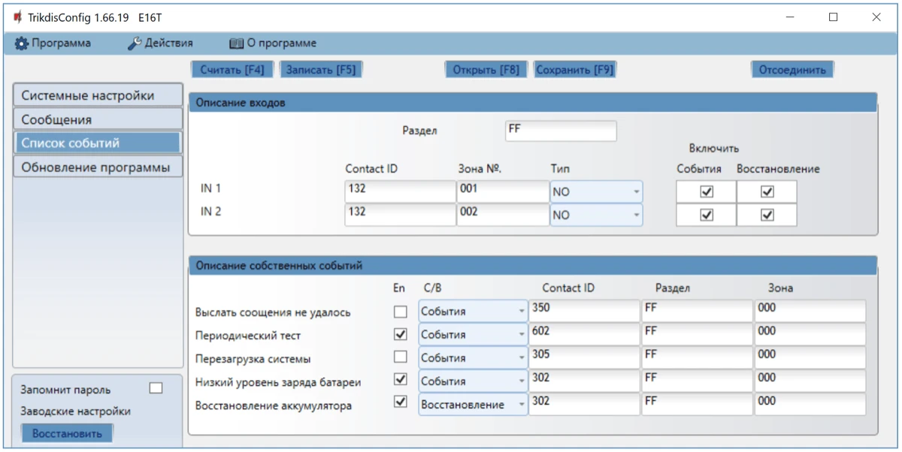
Task: Enable the Запомнит пароль checkbox
Action: pos(156,388)
